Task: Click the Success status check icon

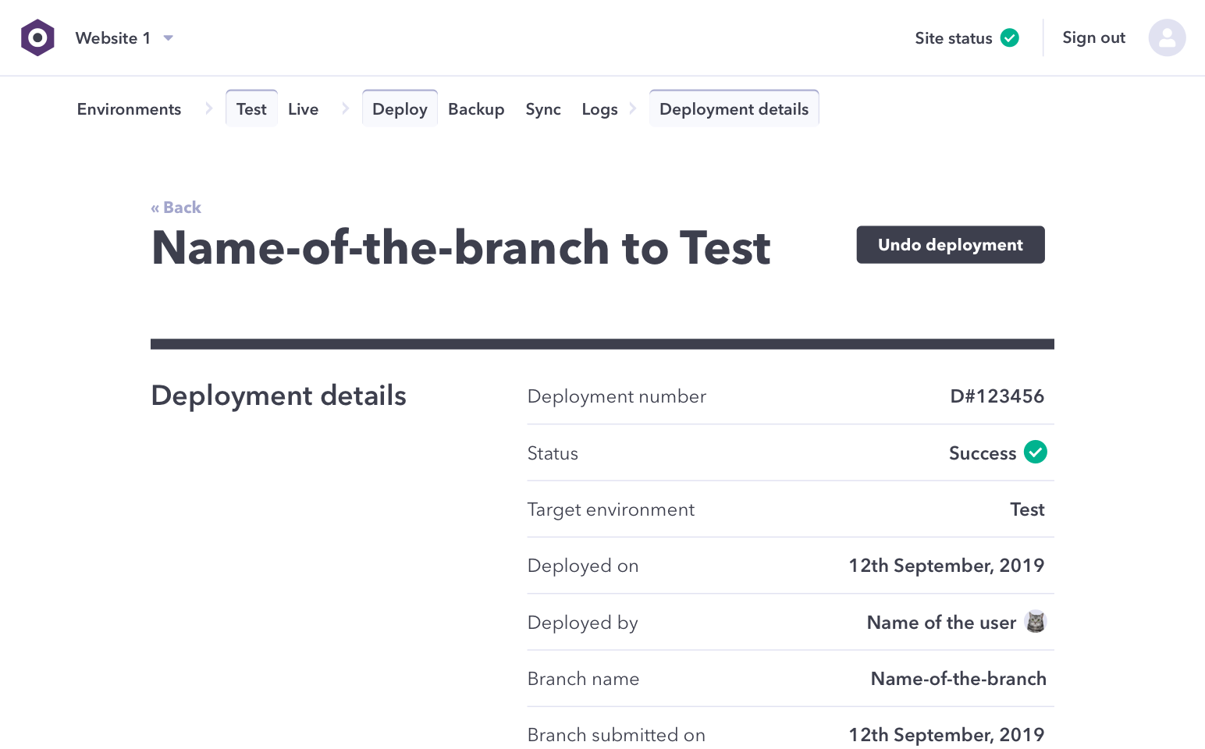Action: [x=1036, y=452]
